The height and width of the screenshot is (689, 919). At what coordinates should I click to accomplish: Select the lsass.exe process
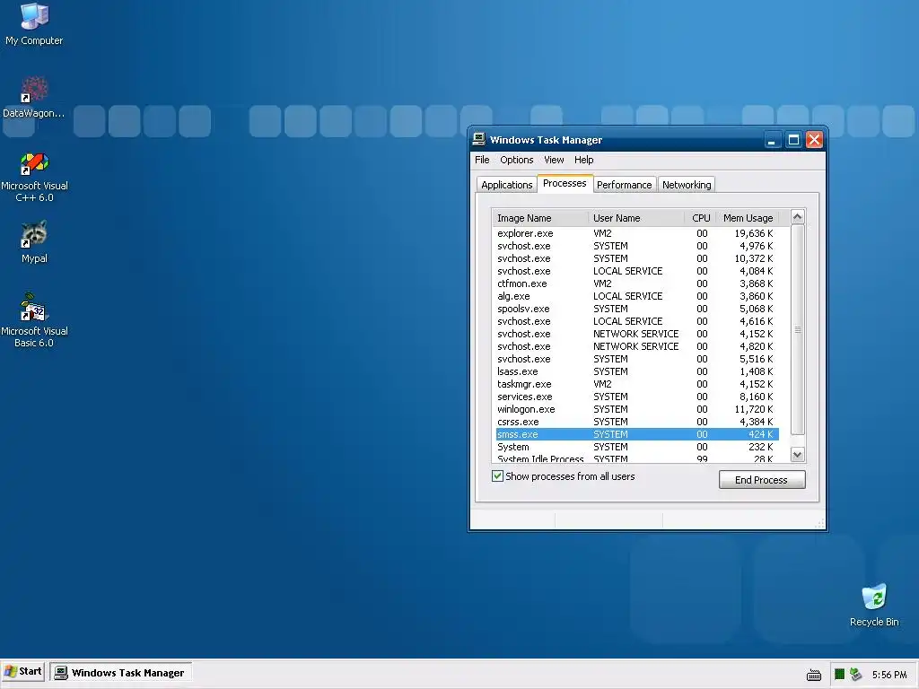[x=636, y=371]
